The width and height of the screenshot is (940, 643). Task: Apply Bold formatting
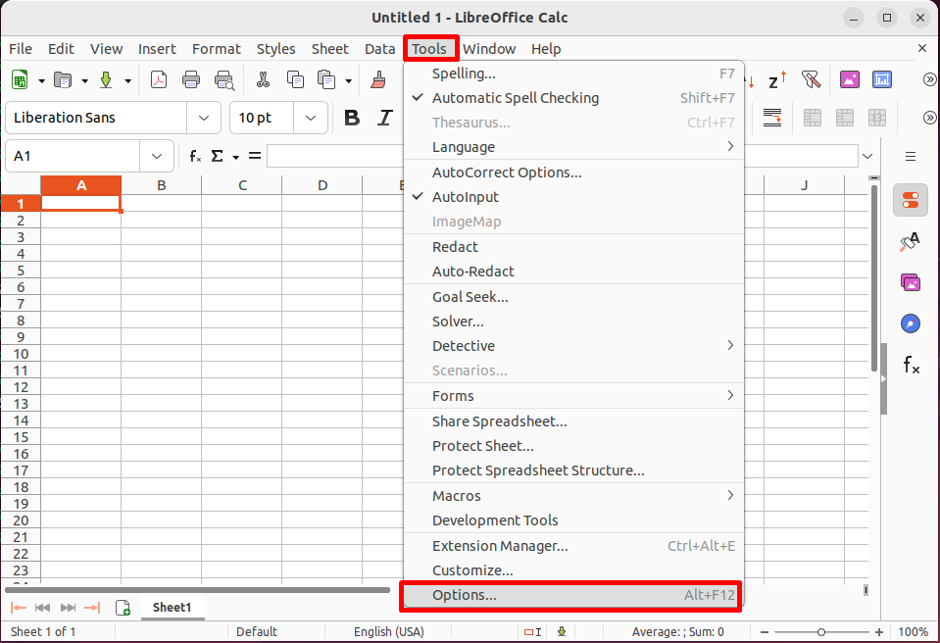pyautogui.click(x=352, y=118)
